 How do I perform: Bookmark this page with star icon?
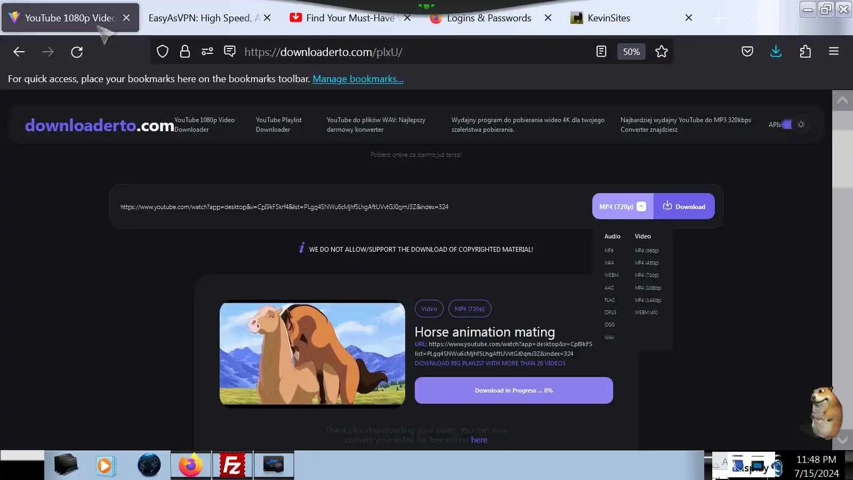[x=662, y=52]
